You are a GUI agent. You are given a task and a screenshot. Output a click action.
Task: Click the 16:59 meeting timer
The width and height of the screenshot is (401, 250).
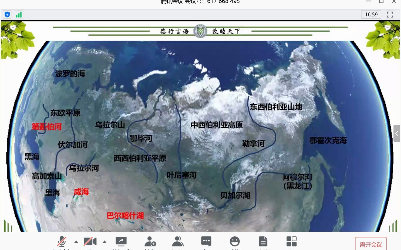tap(371, 14)
